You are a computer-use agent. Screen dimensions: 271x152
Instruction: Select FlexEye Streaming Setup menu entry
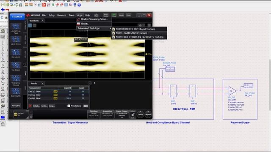coord(94,19)
